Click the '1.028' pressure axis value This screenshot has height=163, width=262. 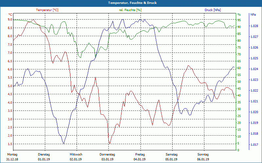pyautogui.click(x=254, y=26)
